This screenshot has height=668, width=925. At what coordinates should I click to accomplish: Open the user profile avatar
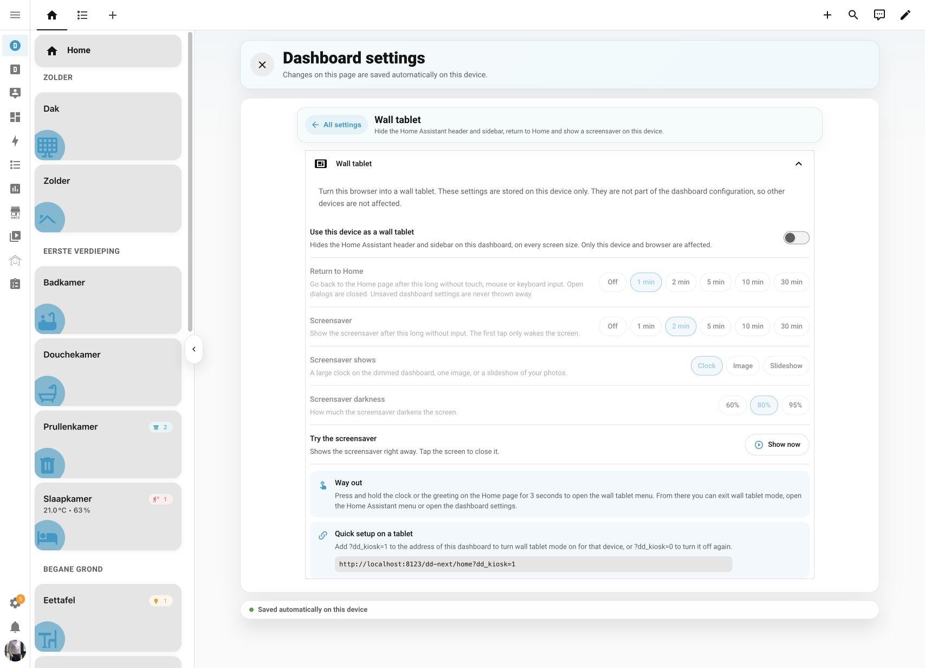(15, 651)
